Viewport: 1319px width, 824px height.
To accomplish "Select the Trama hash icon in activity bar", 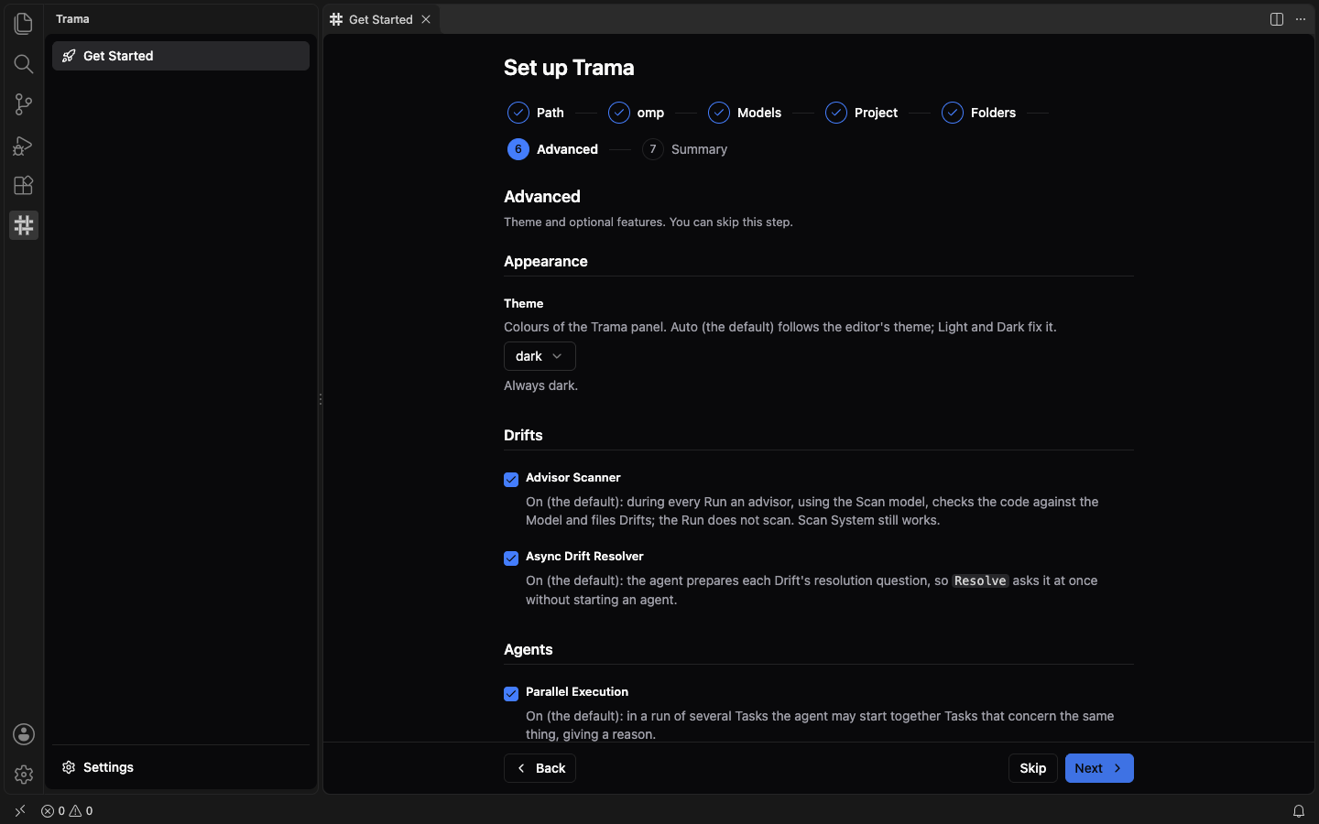I will [x=24, y=225].
